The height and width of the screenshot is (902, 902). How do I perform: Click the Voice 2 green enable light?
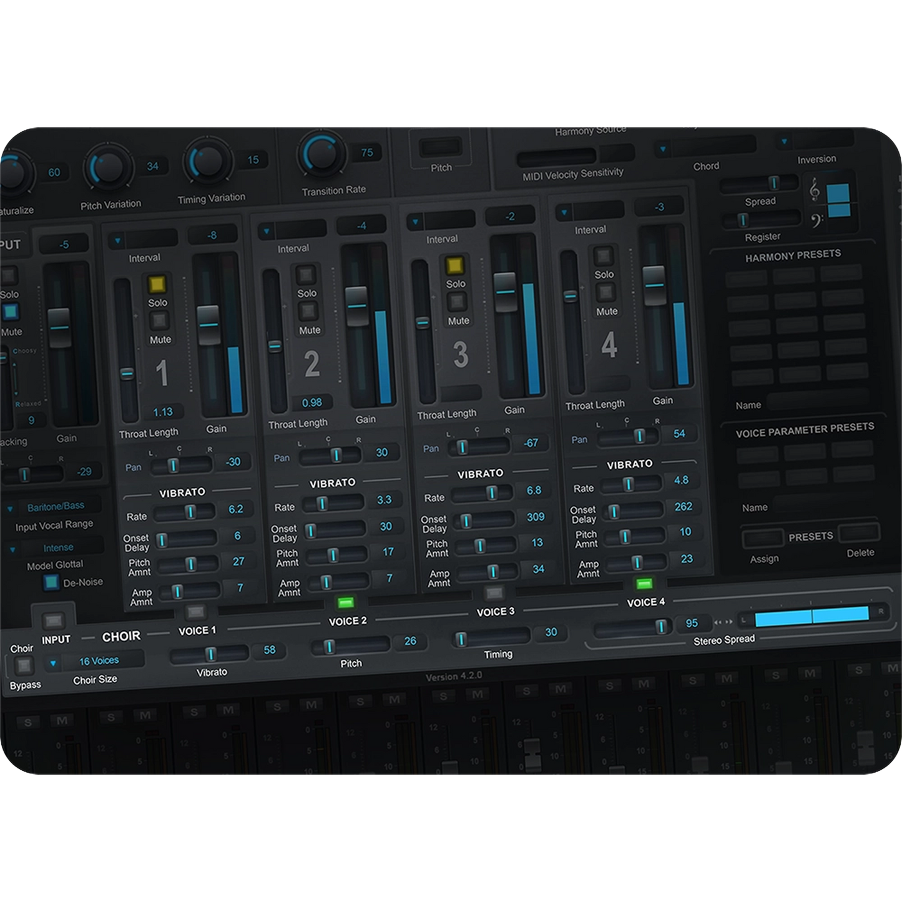[345, 602]
